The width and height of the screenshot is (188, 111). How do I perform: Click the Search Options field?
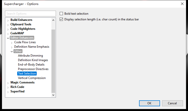(x=30, y=14)
